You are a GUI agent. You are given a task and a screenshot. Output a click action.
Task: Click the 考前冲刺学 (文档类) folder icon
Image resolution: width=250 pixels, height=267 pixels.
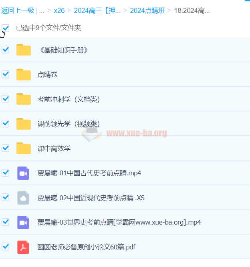23,99
